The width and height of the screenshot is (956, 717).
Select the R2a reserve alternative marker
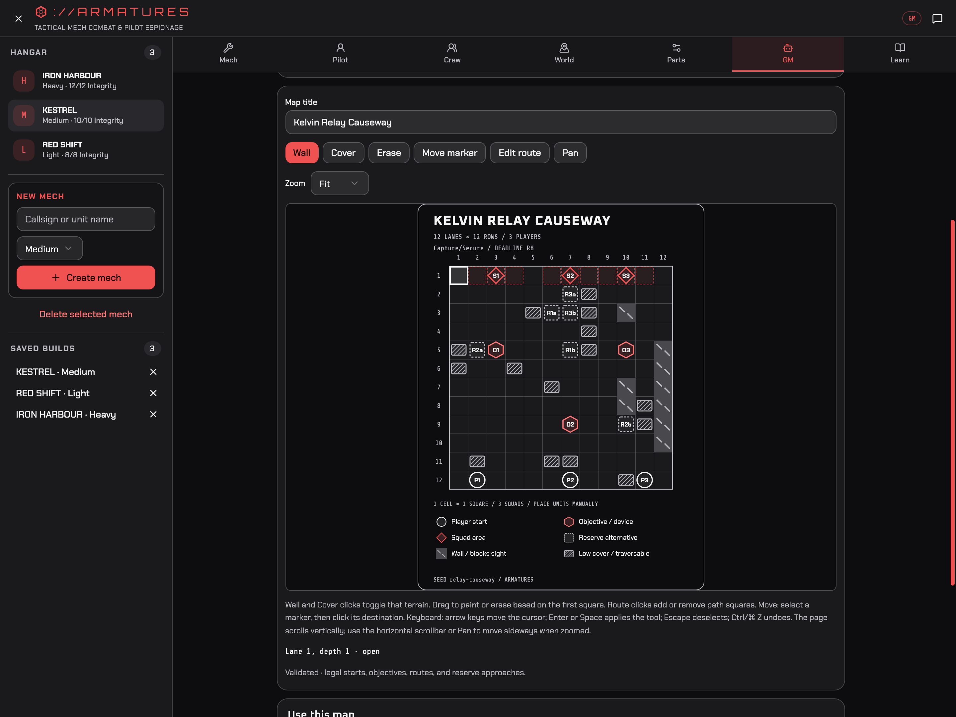click(x=477, y=350)
